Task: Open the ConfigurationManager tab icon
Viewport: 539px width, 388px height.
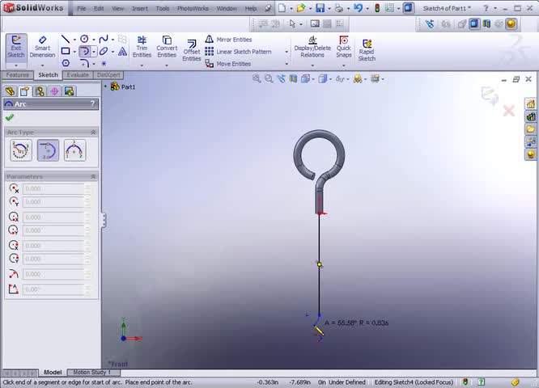Action: click(40, 91)
